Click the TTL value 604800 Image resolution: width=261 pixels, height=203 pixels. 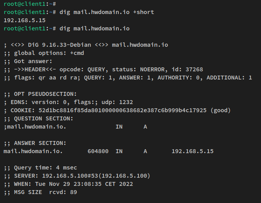(98, 151)
